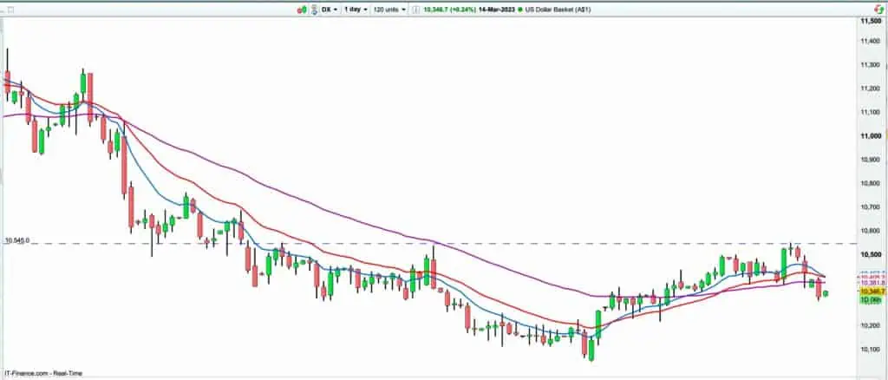Image resolution: width=888 pixels, height=380 pixels.
Task: Click the small window icon at top left
Action: (11, 10)
